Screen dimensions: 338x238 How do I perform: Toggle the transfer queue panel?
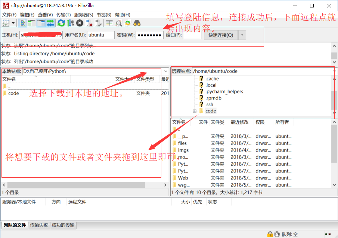tap(50, 23)
